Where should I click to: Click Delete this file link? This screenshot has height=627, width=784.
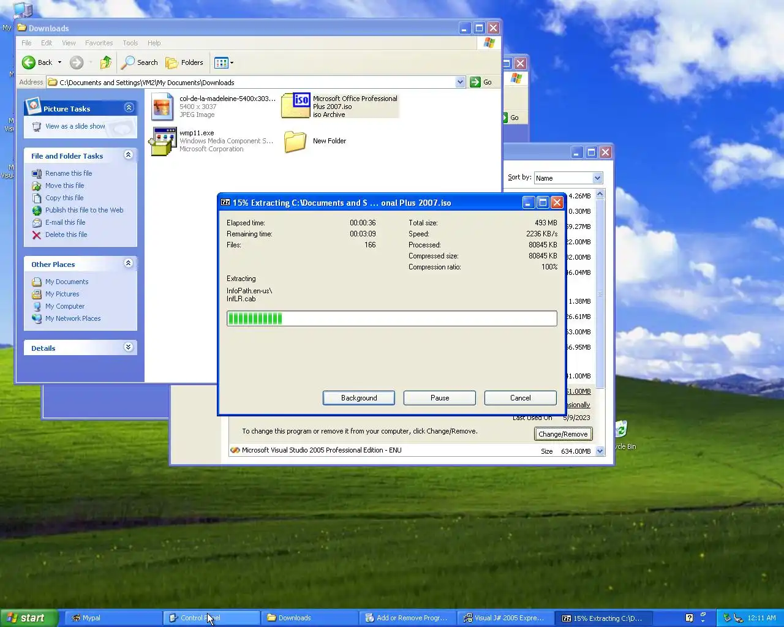pos(66,235)
